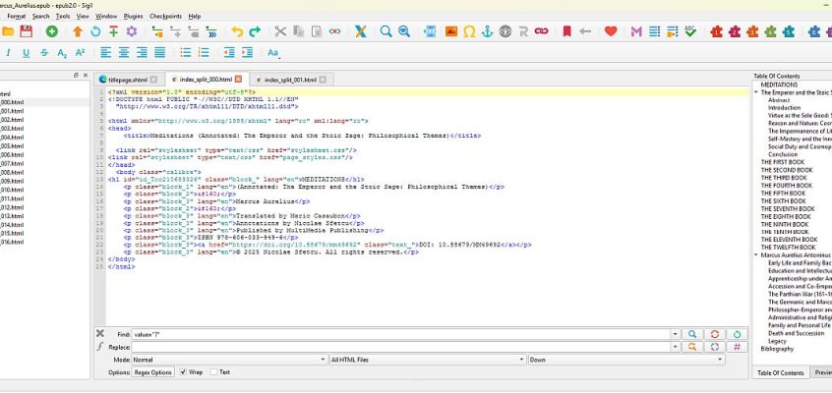Image resolution: width=832 pixels, height=393 pixels.
Task: Click the green Redo arrow
Action: click(x=256, y=31)
